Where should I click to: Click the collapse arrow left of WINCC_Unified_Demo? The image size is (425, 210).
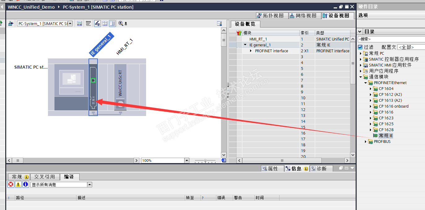2,7
